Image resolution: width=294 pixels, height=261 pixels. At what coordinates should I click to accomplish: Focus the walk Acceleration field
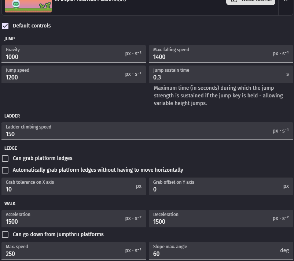point(62,221)
